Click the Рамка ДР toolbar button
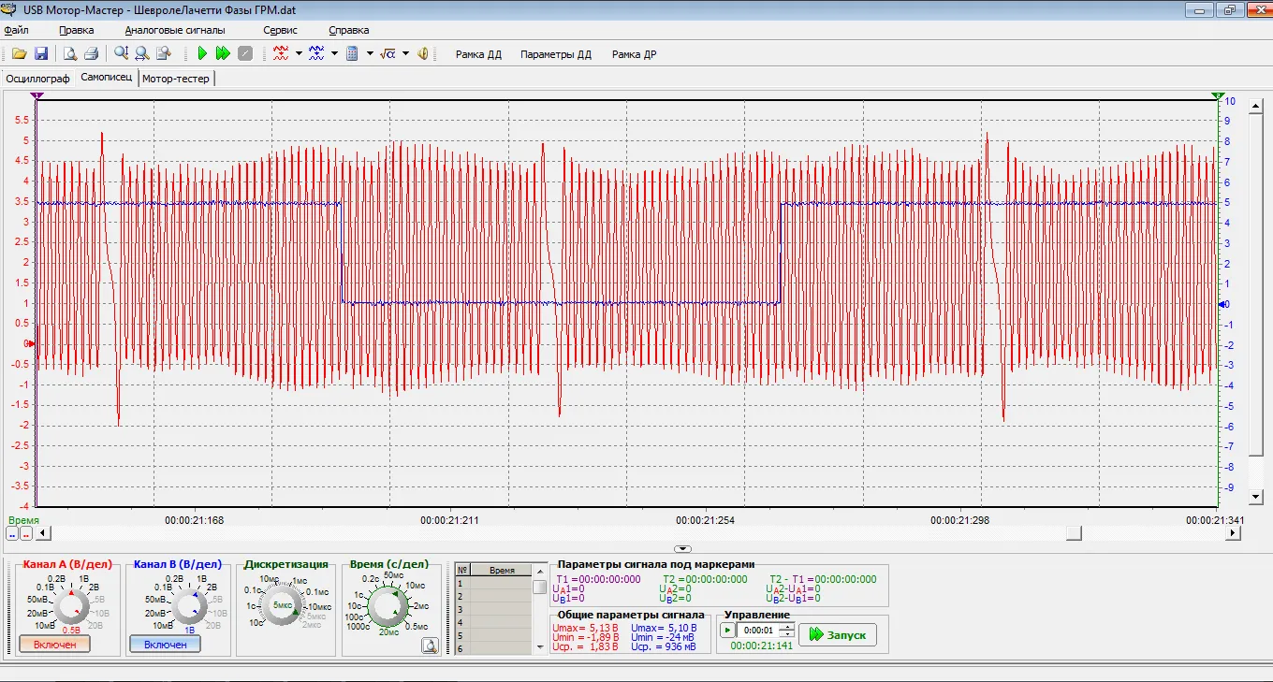 click(x=634, y=54)
